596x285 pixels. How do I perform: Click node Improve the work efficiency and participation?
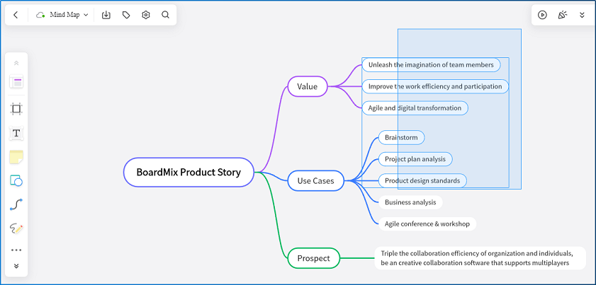pos(435,86)
